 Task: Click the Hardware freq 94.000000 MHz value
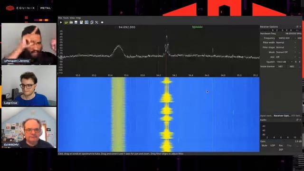[294, 34]
